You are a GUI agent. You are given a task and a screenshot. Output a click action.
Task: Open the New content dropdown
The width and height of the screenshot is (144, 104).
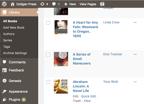[70, 4]
